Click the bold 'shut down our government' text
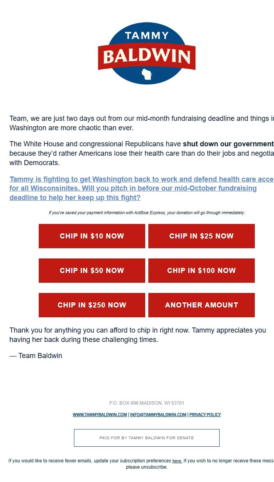This screenshot has width=274, height=482. (228, 144)
